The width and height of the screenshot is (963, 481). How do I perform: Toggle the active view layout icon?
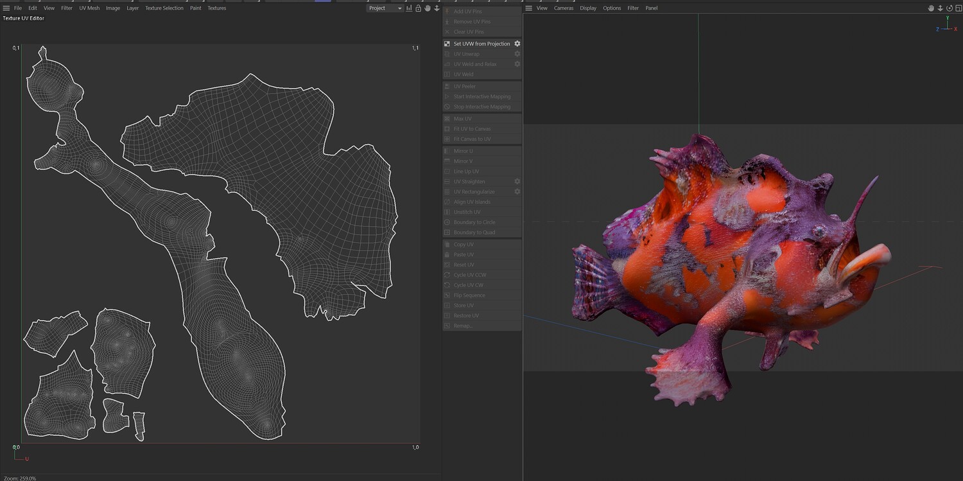click(x=957, y=8)
